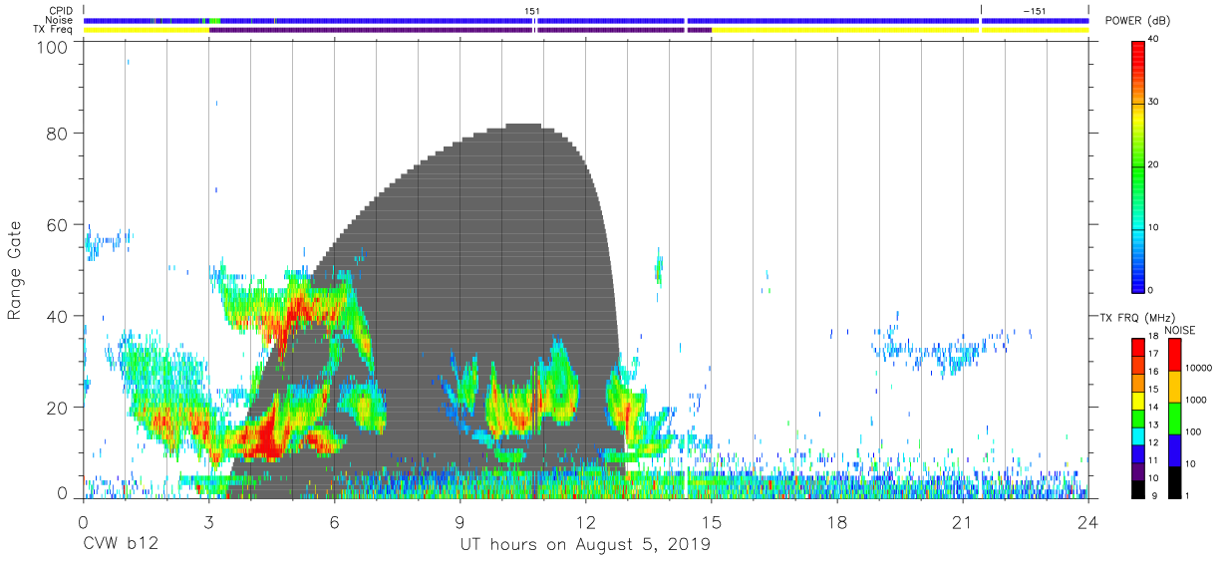Viewport: 1224px width, 565px height.
Task: Click the "Noise" row label at top left
Action: (x=58, y=20)
